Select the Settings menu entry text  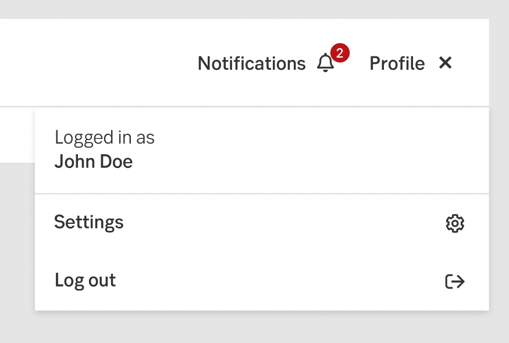(89, 222)
